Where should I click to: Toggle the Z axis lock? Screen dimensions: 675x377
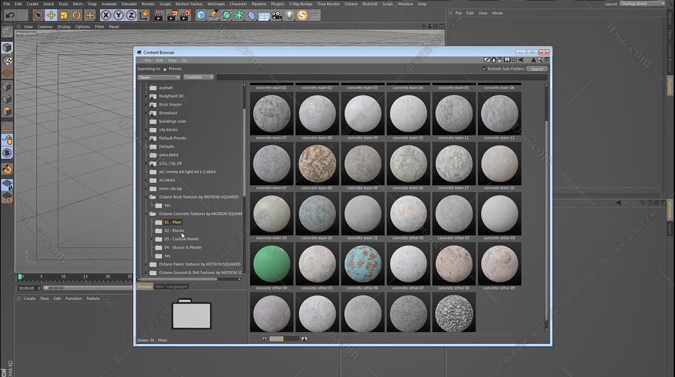tap(131, 15)
